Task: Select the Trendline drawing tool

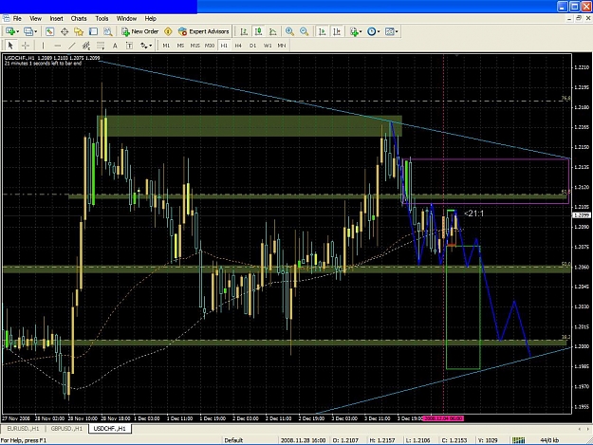Action: pyautogui.click(x=71, y=46)
